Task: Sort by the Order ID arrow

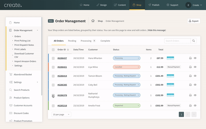Action: (68, 50)
